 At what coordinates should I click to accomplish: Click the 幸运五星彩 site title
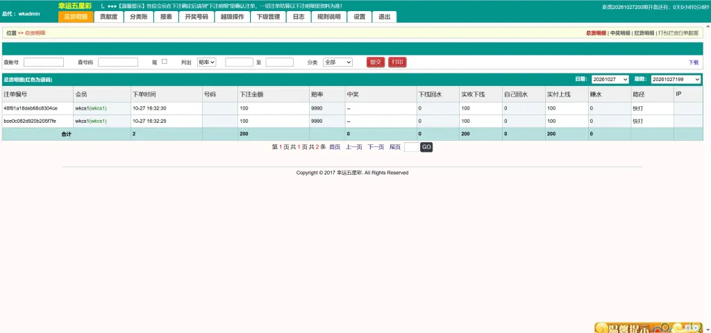click(75, 6)
